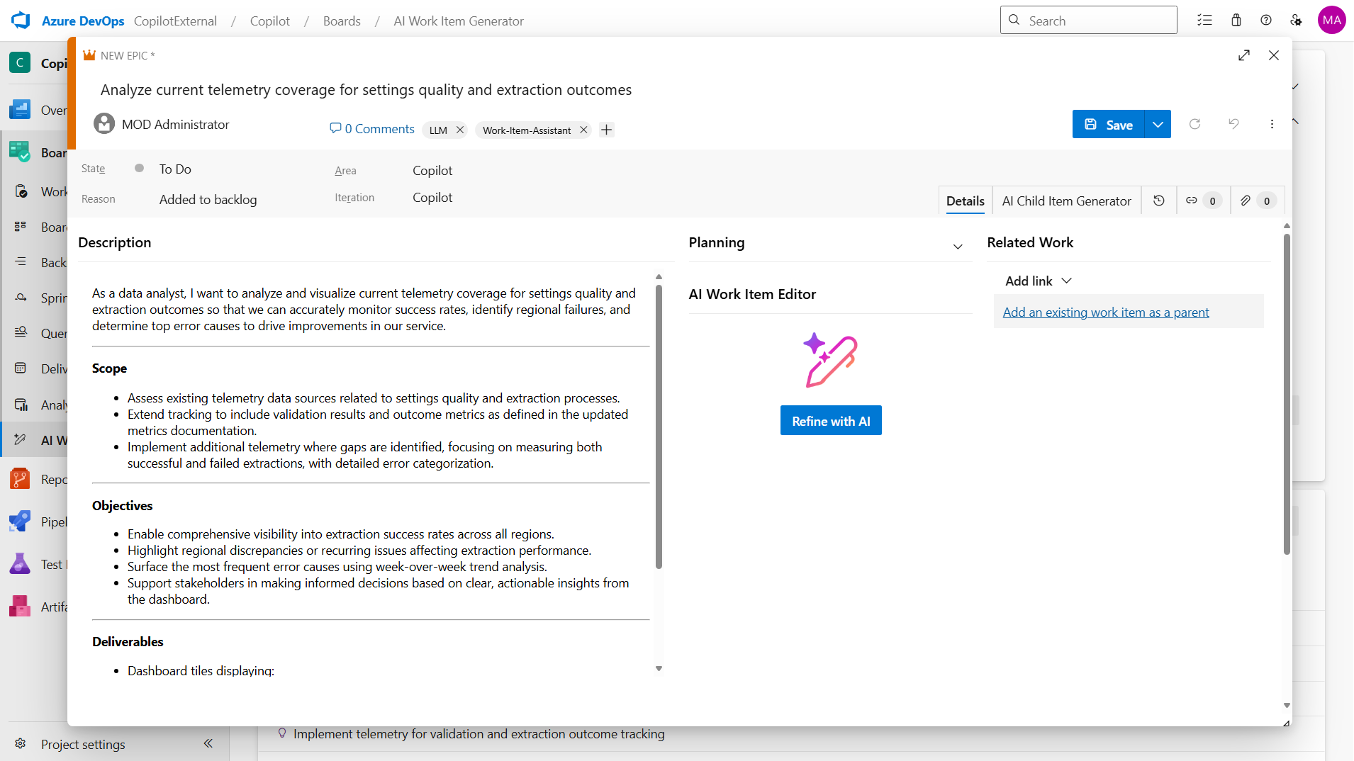The image size is (1354, 761).
Task: Click the refresh work item icon
Action: pos(1194,125)
